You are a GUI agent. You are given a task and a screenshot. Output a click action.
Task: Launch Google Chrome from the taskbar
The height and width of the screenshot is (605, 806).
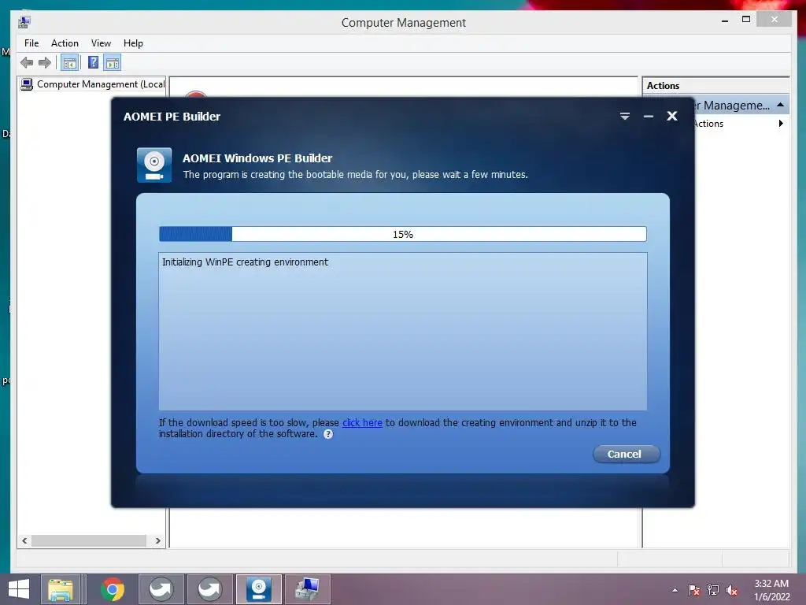pos(113,589)
